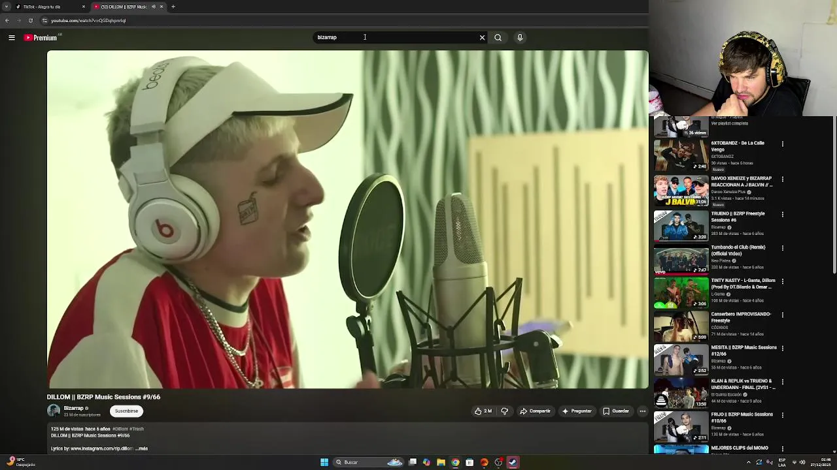Open MESITA BZRP Music Sessions #12/66 title
This screenshot has height=470, width=837.
pos(743,351)
